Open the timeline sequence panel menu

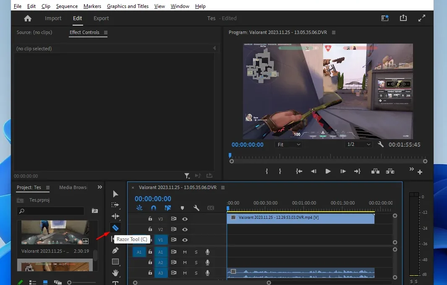point(223,188)
